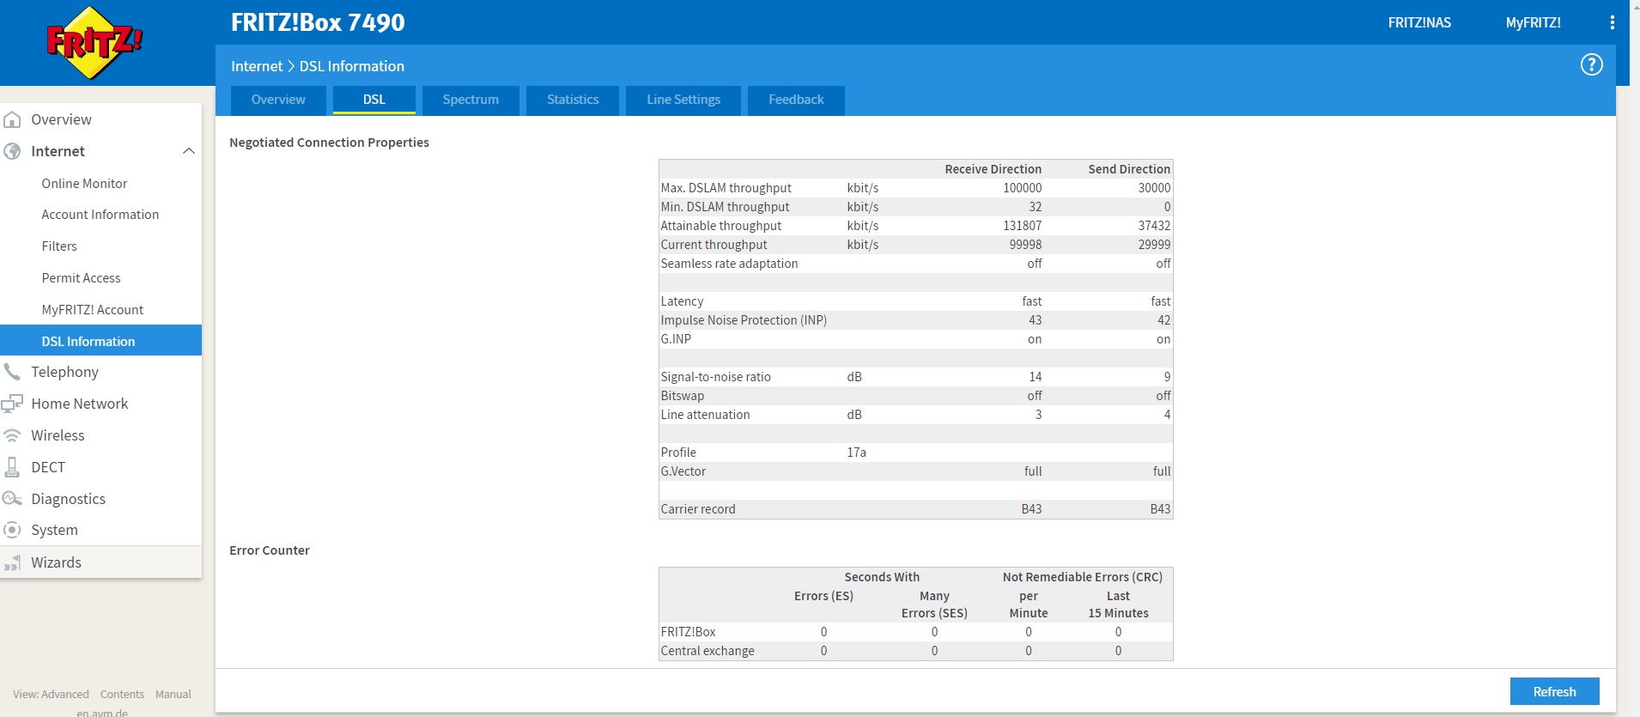The width and height of the screenshot is (1640, 717).
Task: Open the MyFRITZ! header link
Action: tap(1533, 23)
